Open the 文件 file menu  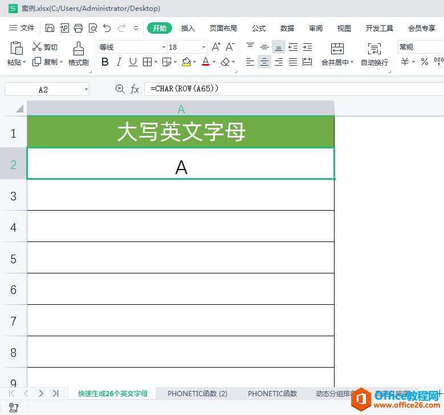point(22,28)
